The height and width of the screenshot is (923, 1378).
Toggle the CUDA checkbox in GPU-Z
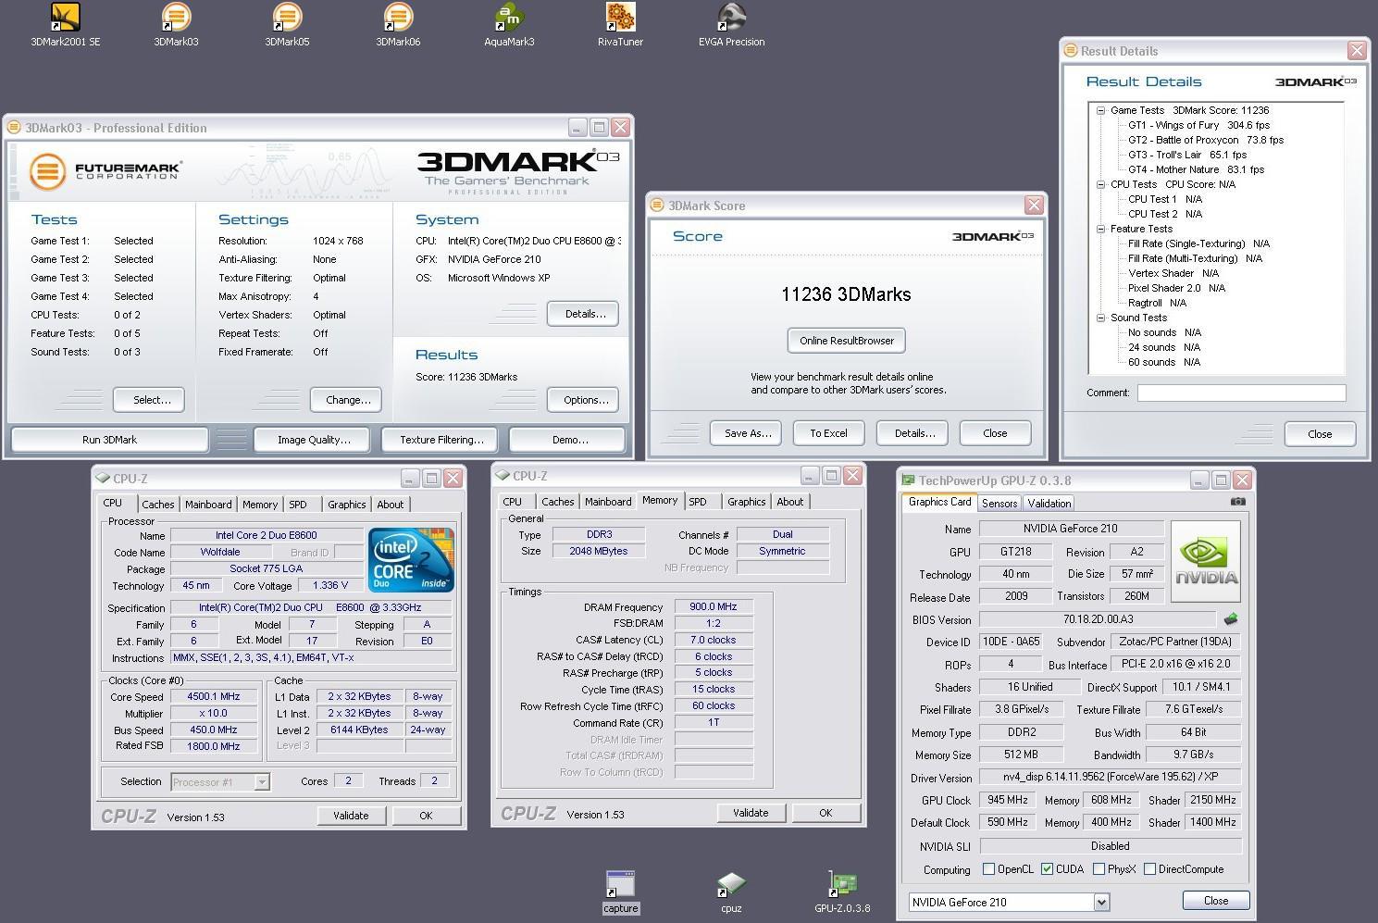click(x=1047, y=869)
